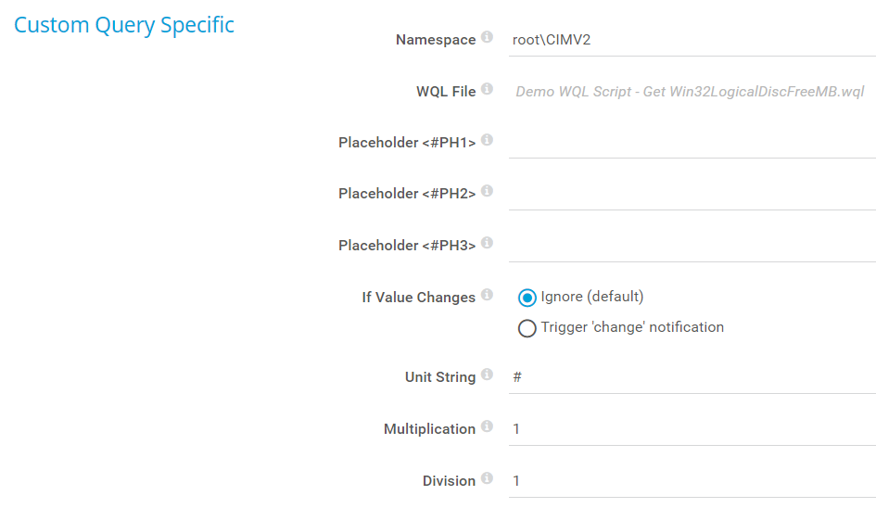Screen dimensions: 876x508
Task: Open the help icon beside WQL File
Action: click(487, 90)
